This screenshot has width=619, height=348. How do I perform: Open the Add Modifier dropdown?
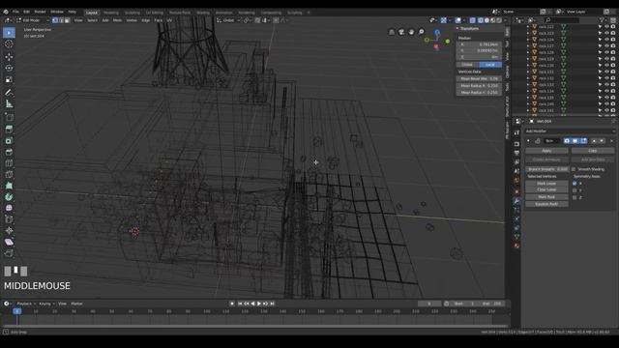(x=570, y=131)
